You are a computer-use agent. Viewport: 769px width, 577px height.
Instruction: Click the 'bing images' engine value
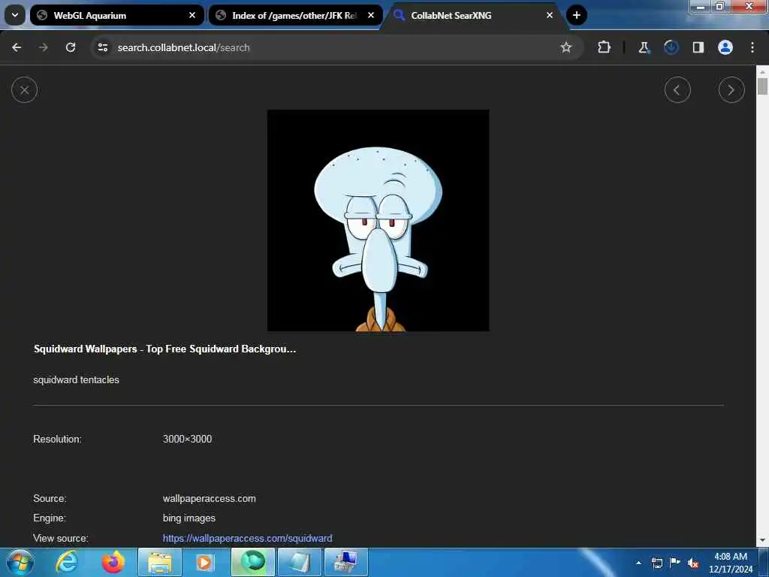click(x=188, y=518)
